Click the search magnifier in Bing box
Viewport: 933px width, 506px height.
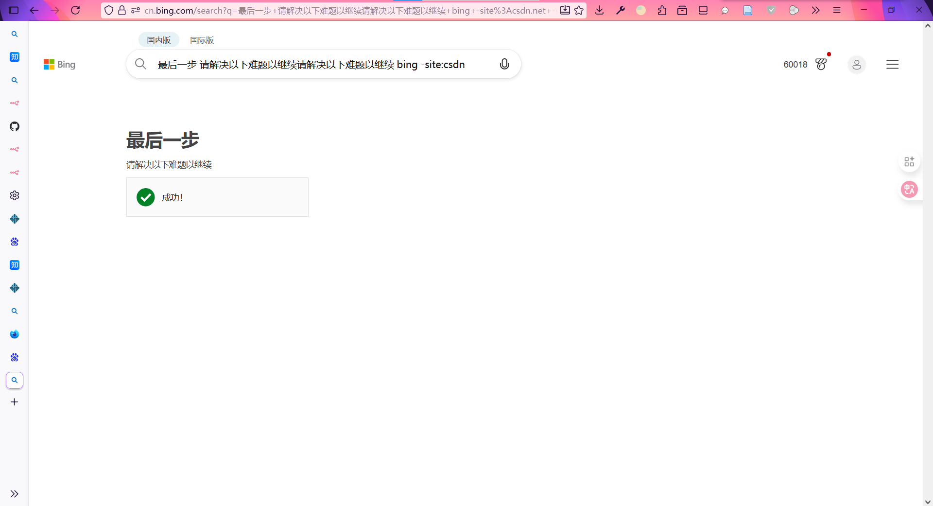click(140, 64)
